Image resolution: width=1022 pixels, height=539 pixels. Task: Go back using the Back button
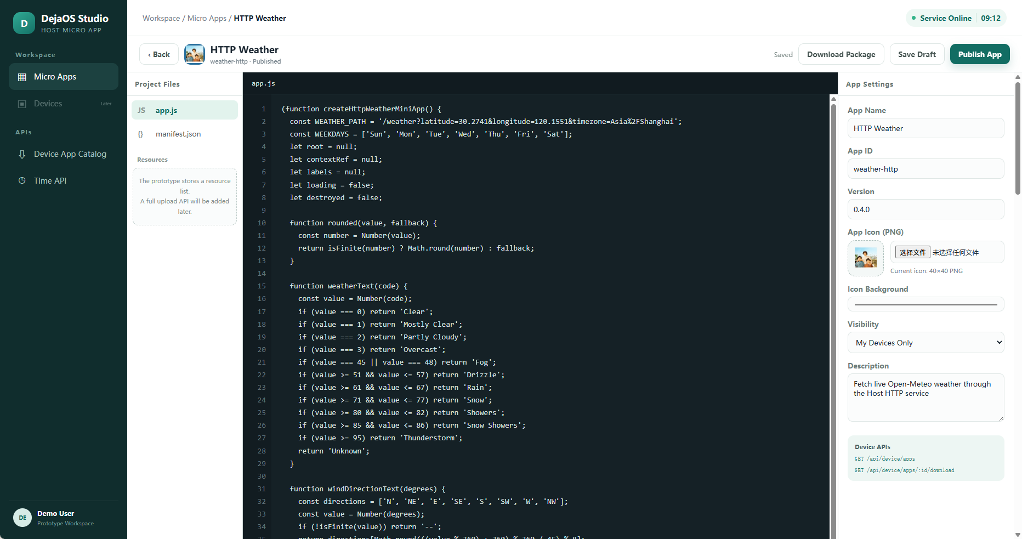(x=159, y=54)
